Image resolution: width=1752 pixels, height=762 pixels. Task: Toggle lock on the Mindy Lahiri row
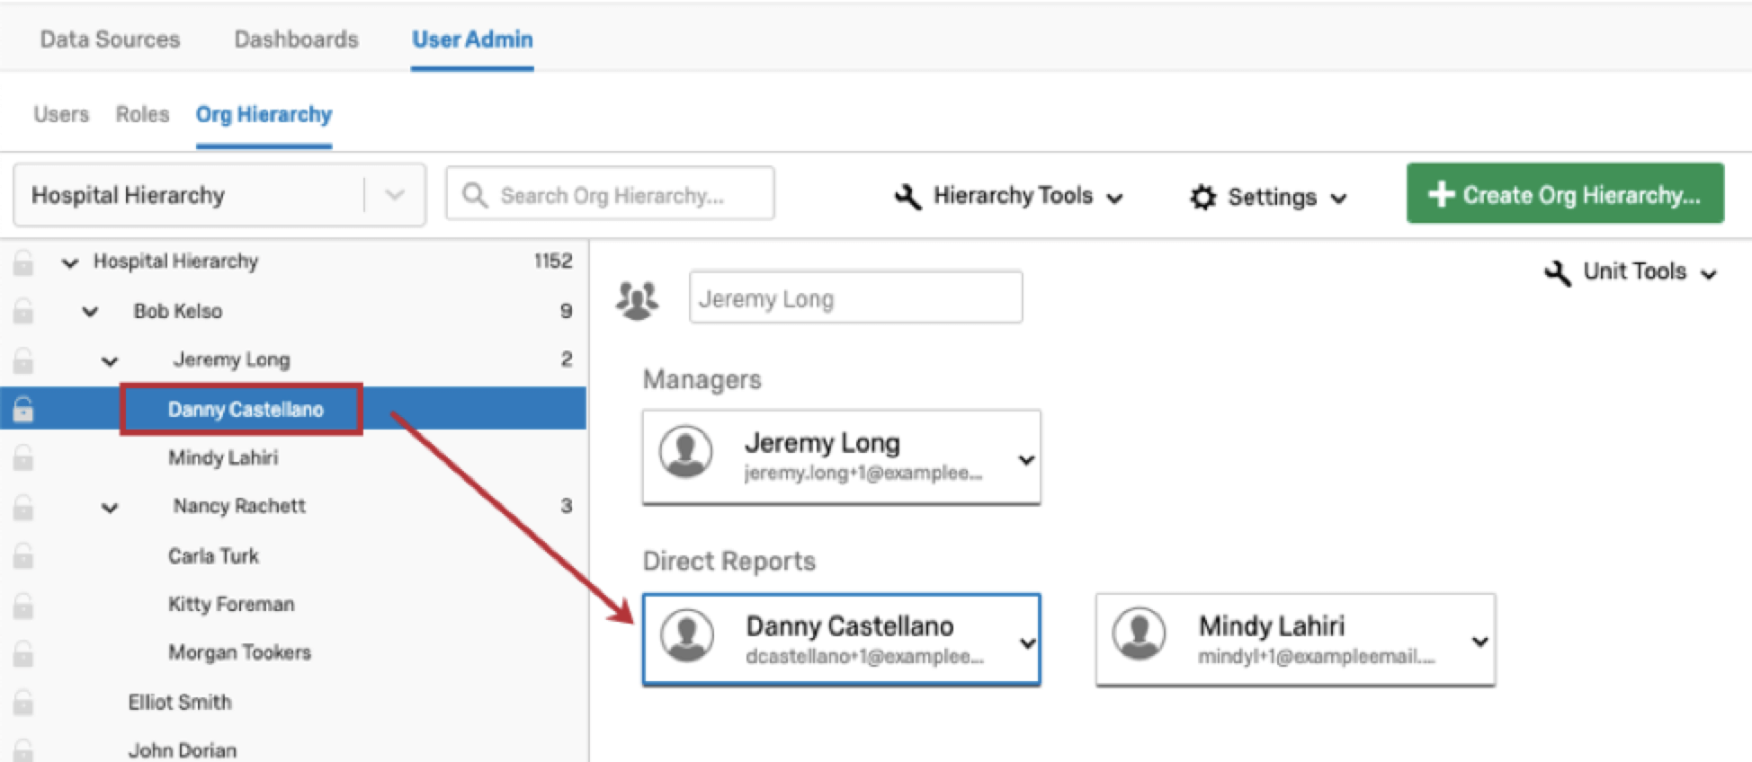pos(23,459)
